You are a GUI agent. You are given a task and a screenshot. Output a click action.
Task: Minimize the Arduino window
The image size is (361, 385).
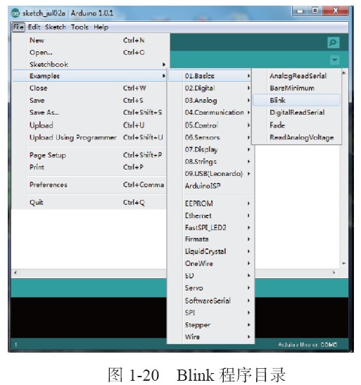click(300, 11)
